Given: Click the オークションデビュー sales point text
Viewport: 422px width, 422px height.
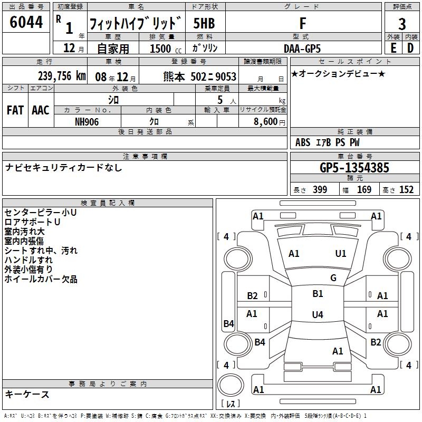Looking at the screenshot, I should pyautogui.click(x=338, y=74).
